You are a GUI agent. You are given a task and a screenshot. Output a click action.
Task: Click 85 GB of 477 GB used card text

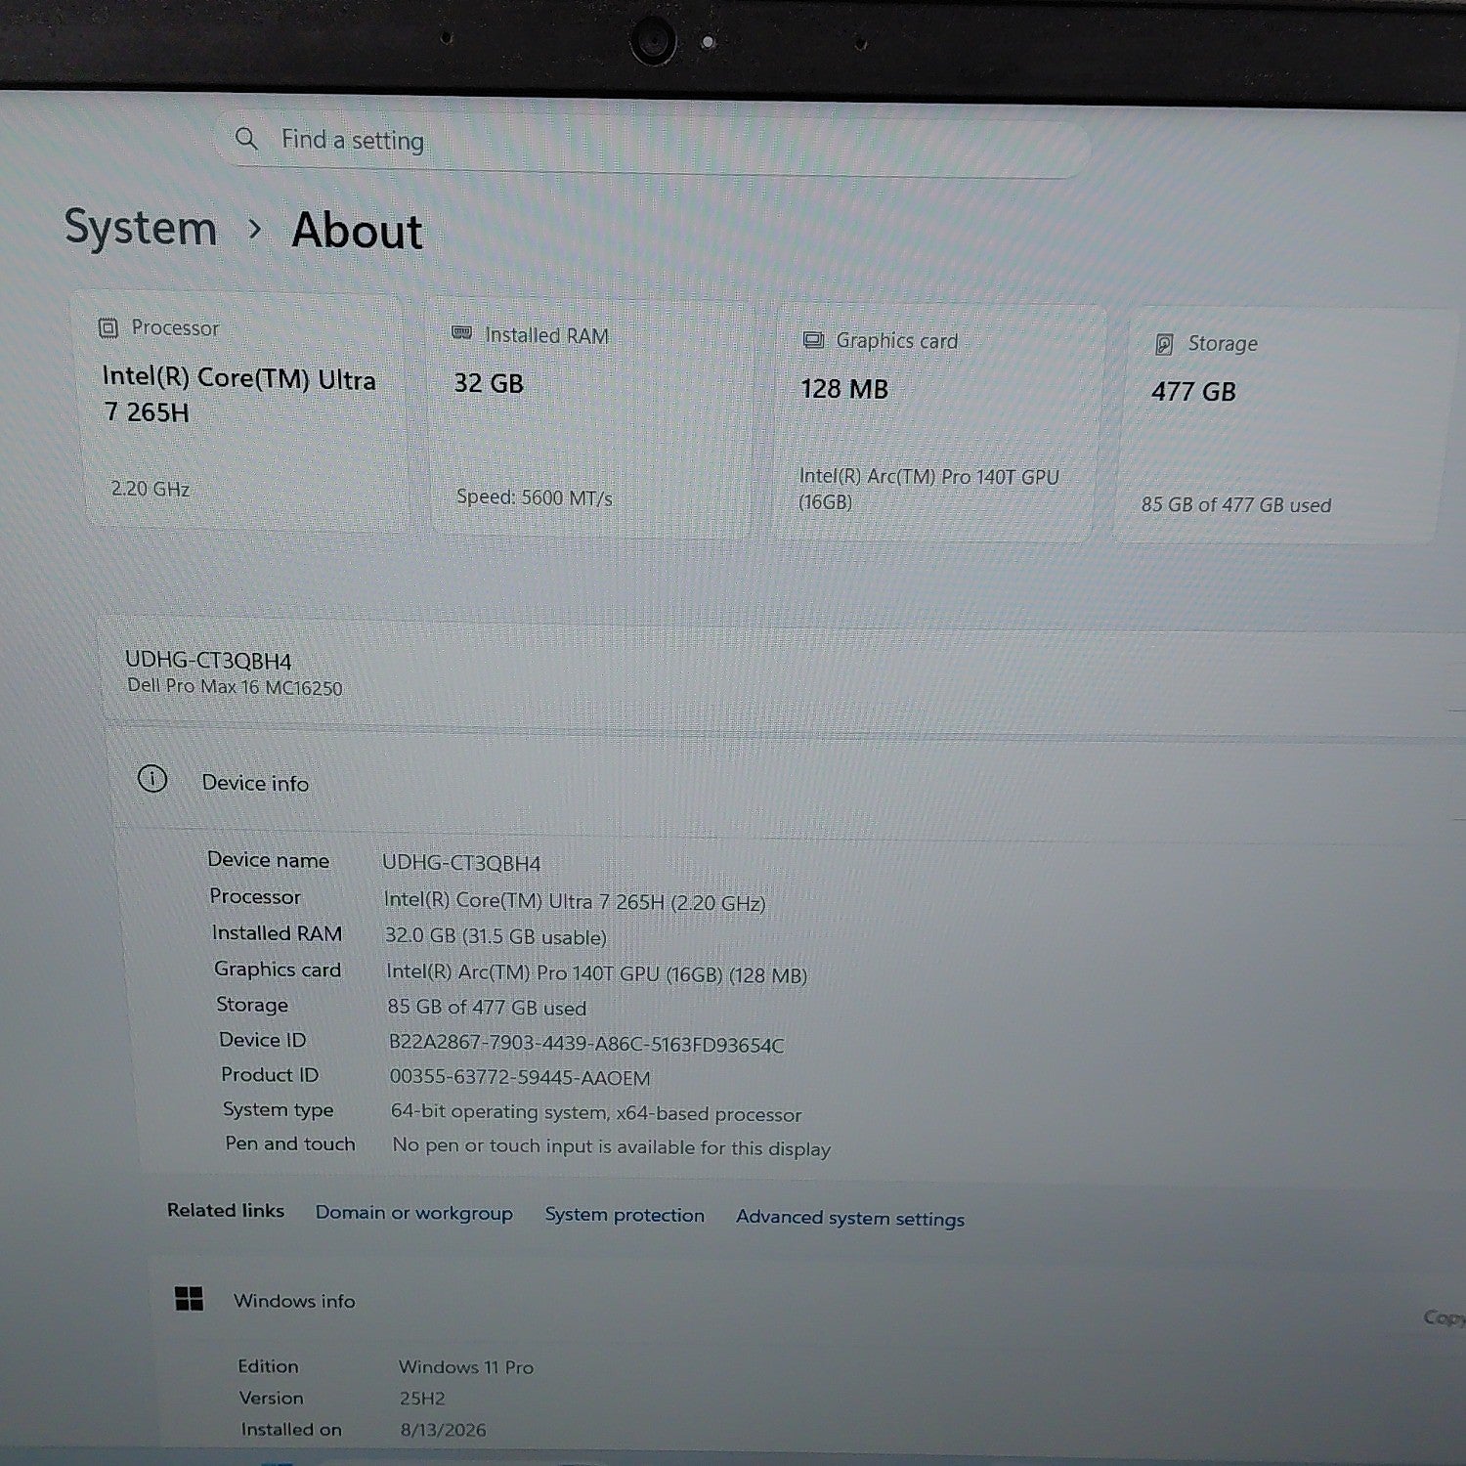tap(1236, 505)
